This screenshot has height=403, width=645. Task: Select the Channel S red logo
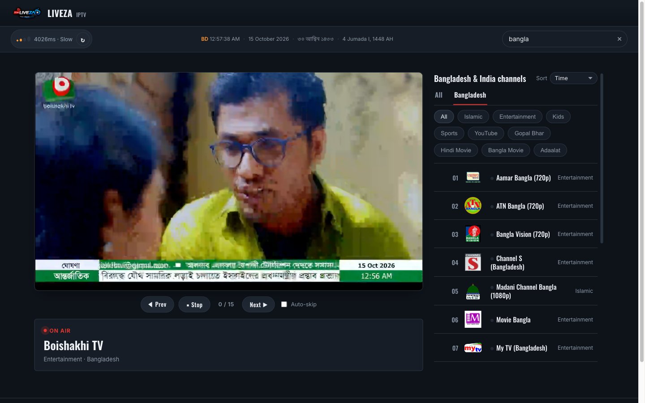pos(473,262)
